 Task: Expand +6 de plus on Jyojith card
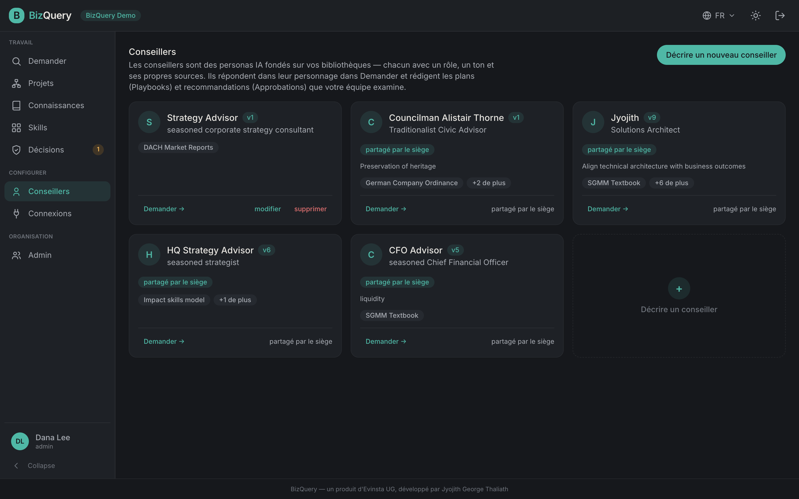[x=671, y=183]
